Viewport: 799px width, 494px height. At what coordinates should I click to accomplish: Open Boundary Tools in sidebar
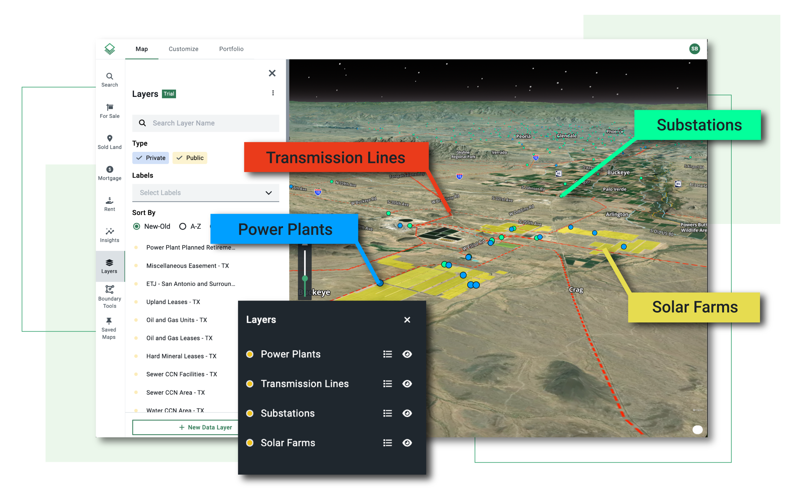[x=109, y=297]
